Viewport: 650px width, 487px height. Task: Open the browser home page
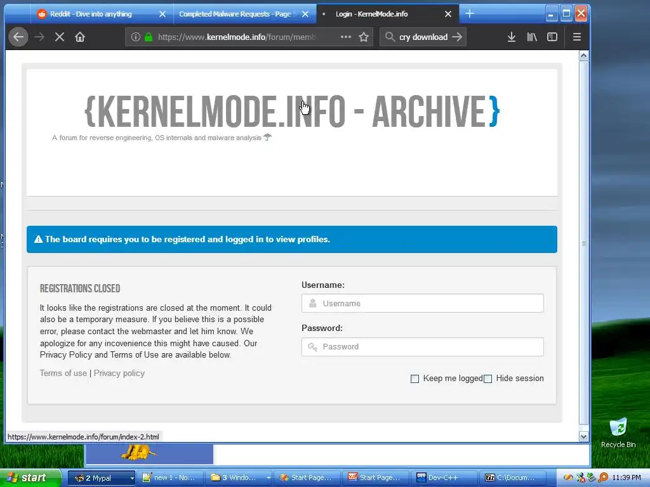pyautogui.click(x=79, y=37)
